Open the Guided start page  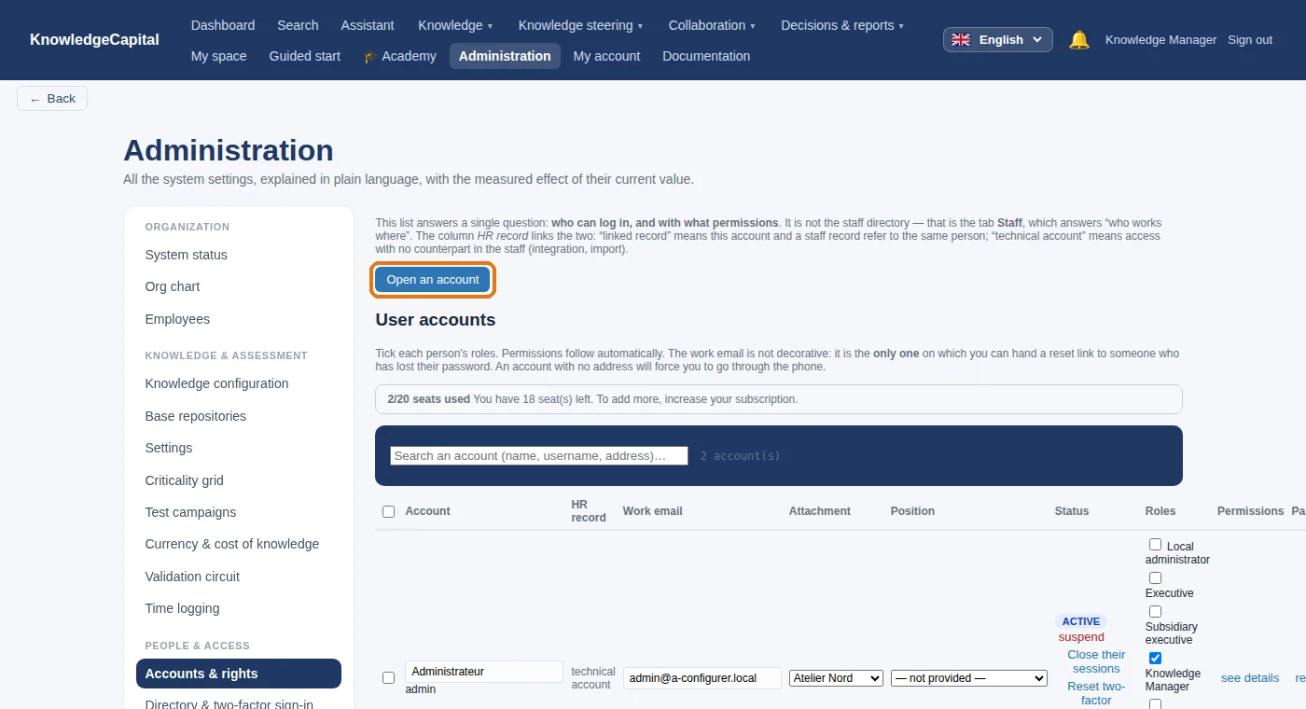click(x=305, y=56)
